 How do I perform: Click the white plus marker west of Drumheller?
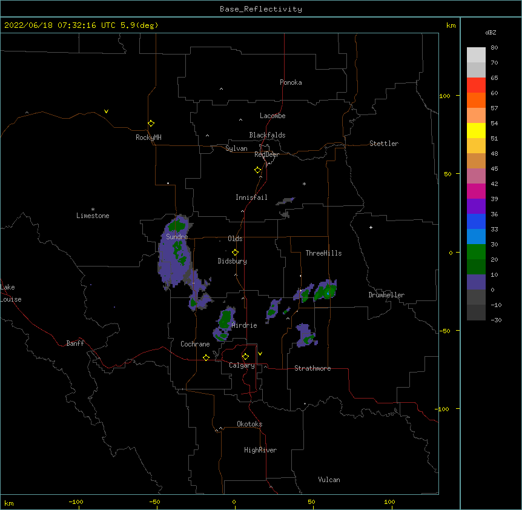click(371, 227)
